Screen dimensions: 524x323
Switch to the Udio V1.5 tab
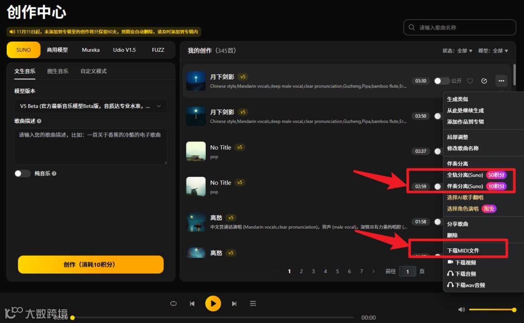[x=124, y=50]
